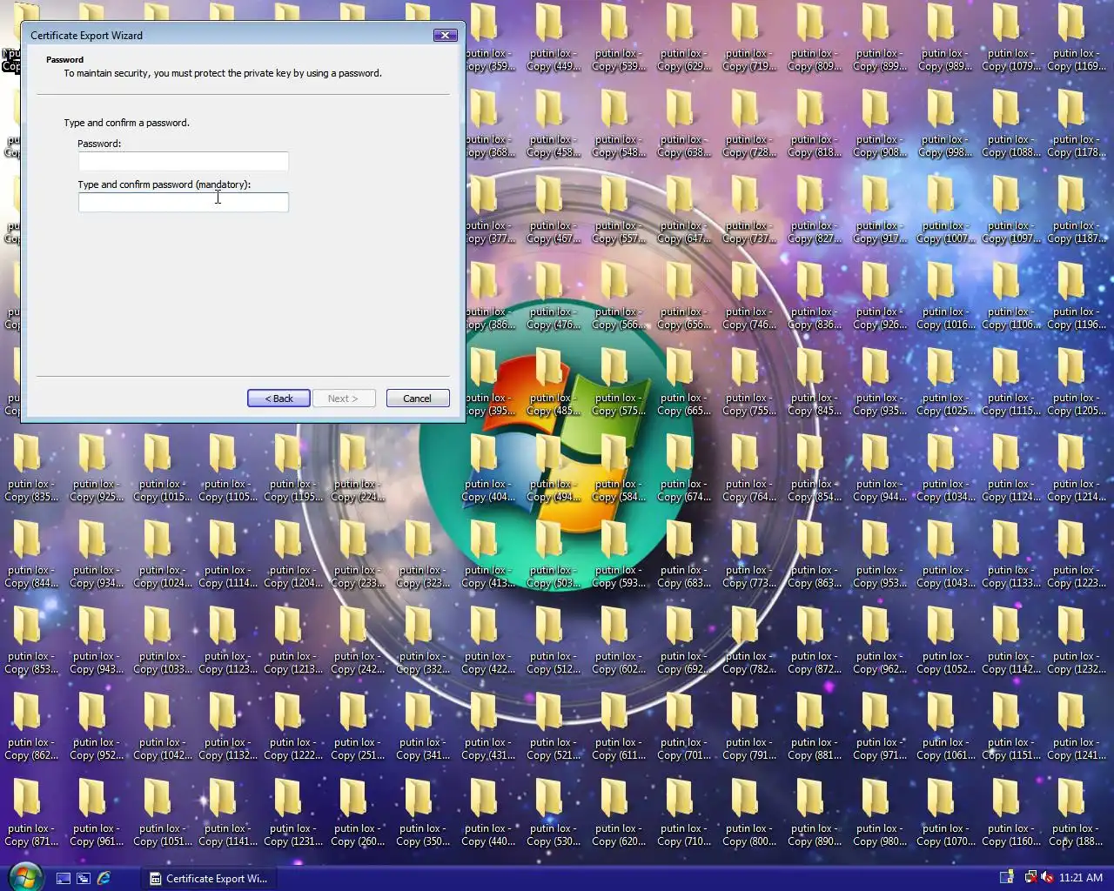Click the Back button in the wizard
1114x891 pixels.
(278, 399)
